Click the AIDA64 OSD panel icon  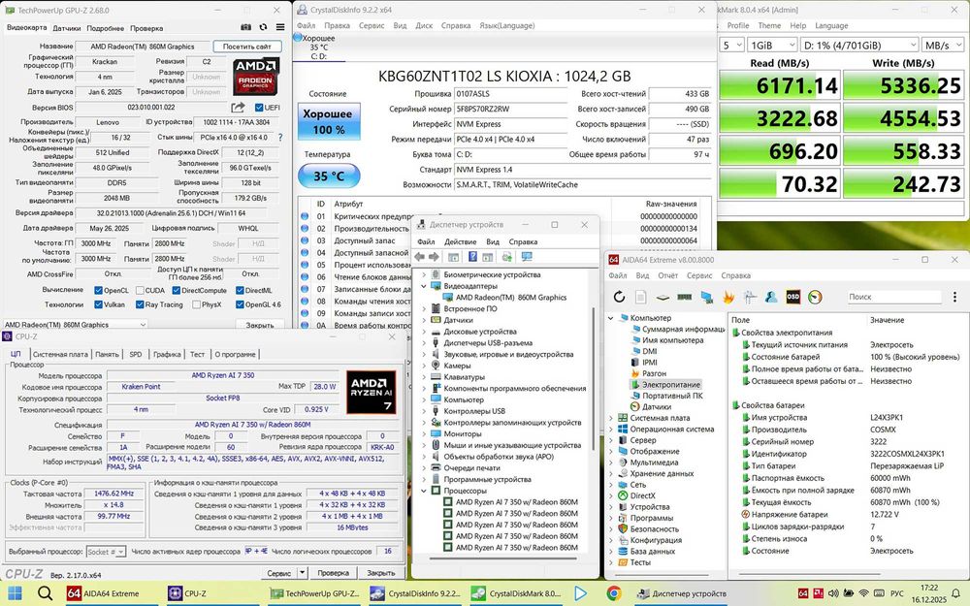click(x=793, y=297)
